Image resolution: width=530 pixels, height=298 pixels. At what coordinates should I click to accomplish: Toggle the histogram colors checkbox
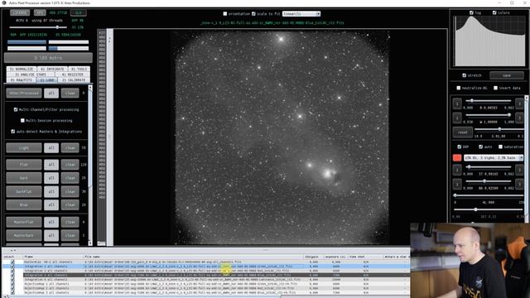pyautogui.click(x=494, y=13)
